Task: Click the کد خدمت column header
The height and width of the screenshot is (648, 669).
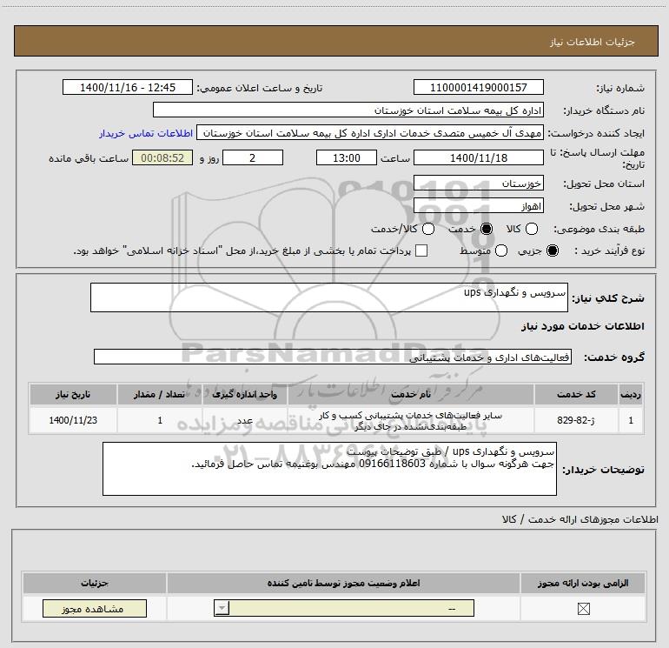Action: tap(575, 394)
